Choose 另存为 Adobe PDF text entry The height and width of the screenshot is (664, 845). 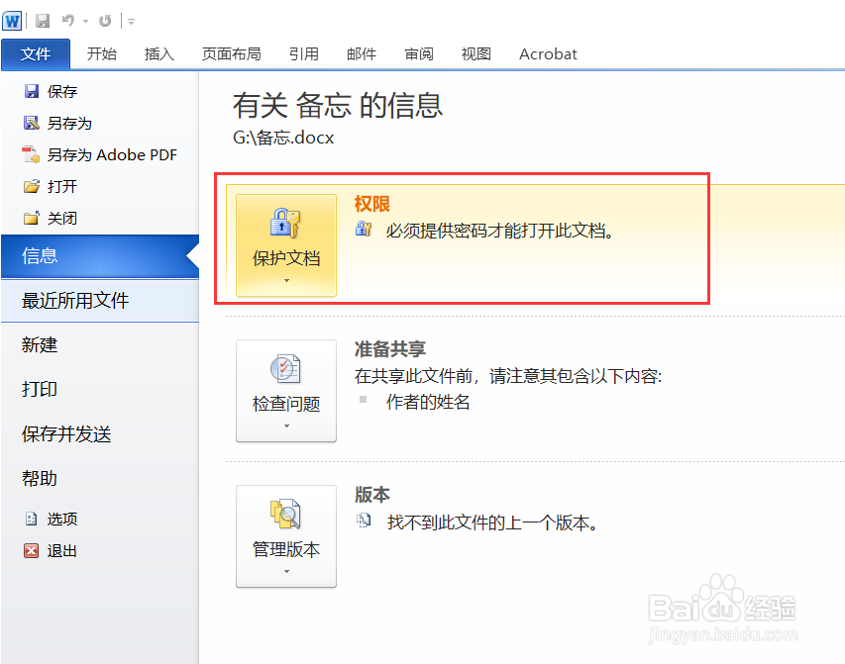click(x=112, y=155)
